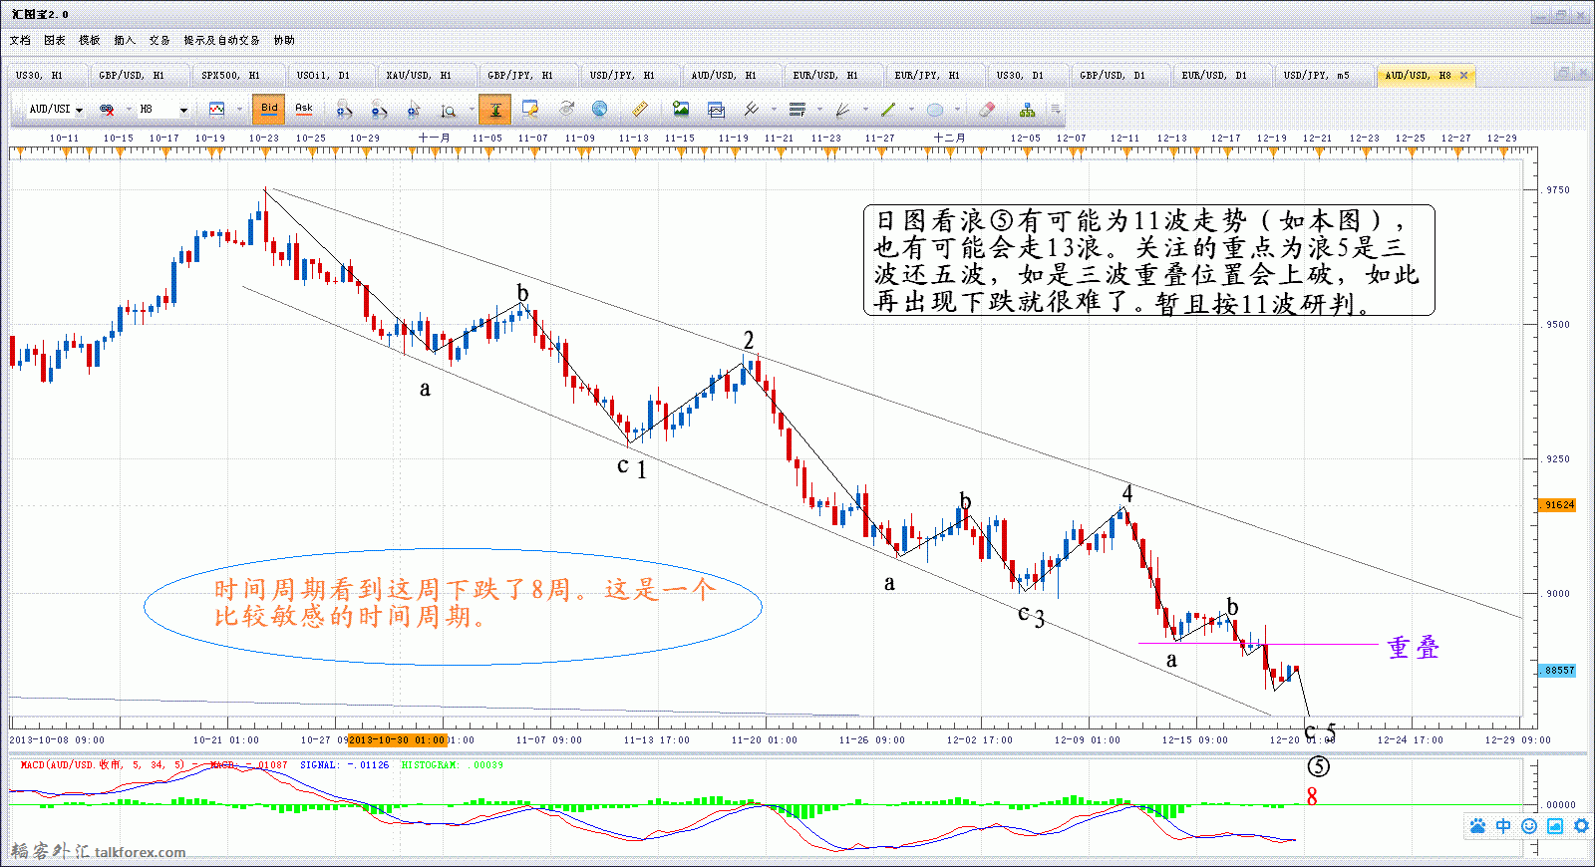Open the 文档 menu
This screenshot has width=1595, height=867.
(20, 41)
